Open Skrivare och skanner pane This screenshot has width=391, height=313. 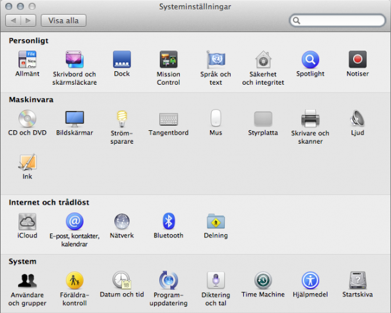(x=310, y=119)
